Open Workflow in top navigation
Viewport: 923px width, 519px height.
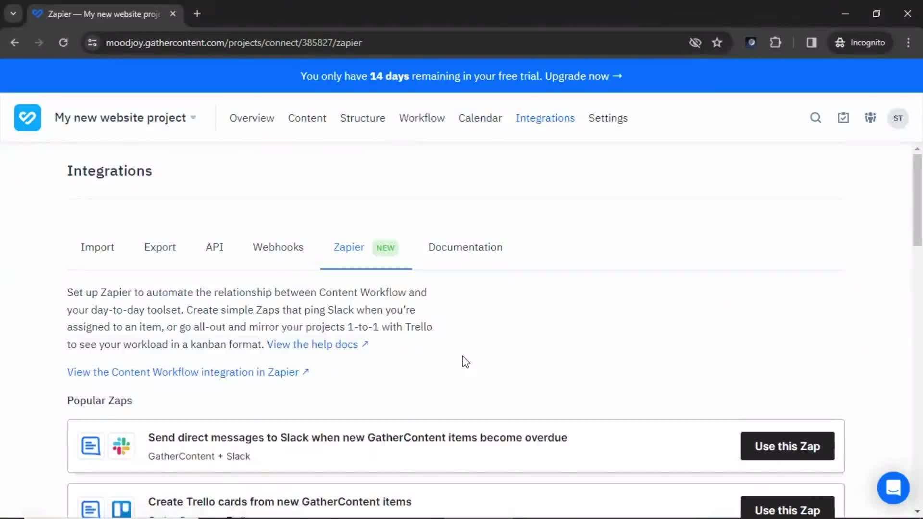pyautogui.click(x=422, y=118)
